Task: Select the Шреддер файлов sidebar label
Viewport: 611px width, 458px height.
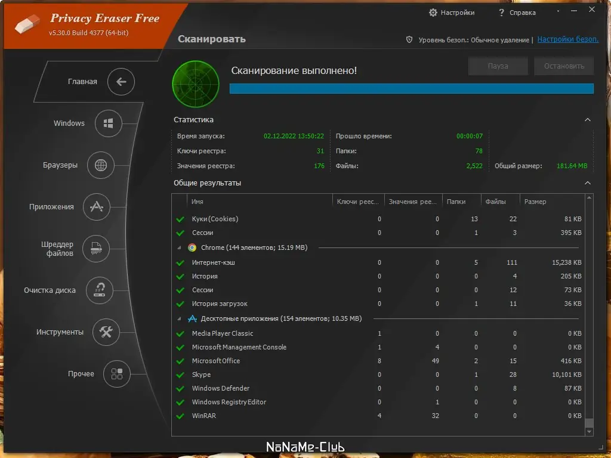Action: pos(57,249)
